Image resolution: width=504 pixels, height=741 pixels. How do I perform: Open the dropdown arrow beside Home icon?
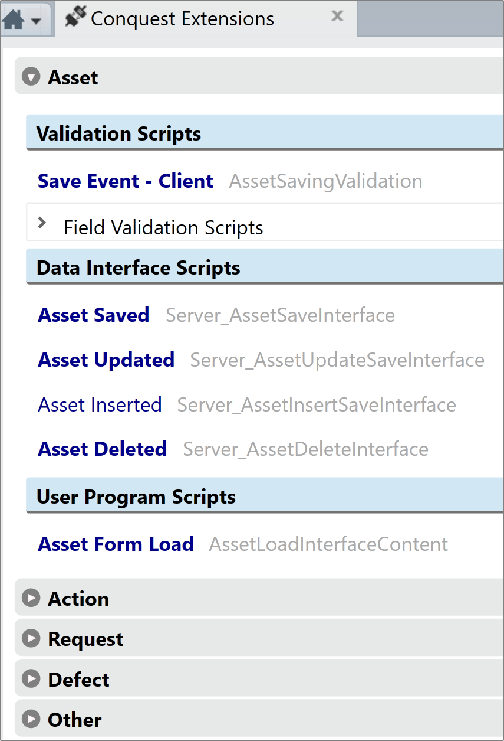[x=36, y=21]
